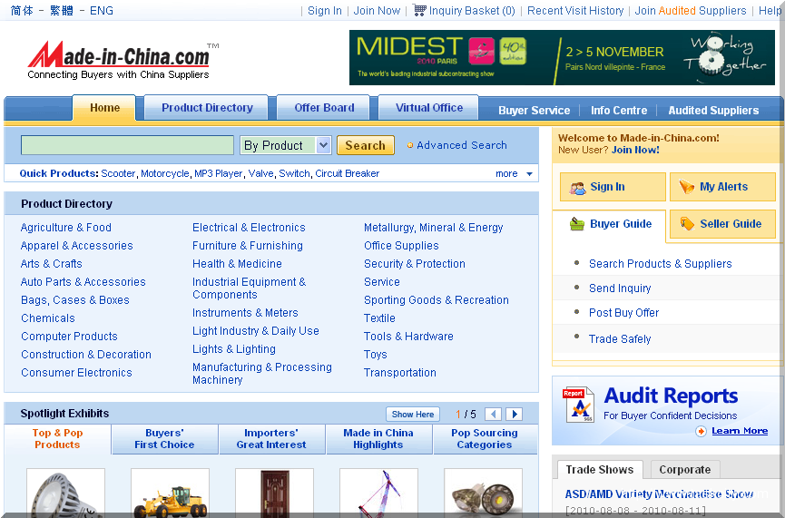Viewport: 785px width, 518px height.
Task: Go to previous Spotlight Exhibits page arrow
Action: pos(493,414)
